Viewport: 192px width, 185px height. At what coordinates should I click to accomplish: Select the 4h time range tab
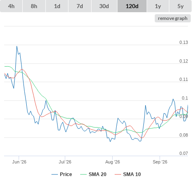(11, 6)
